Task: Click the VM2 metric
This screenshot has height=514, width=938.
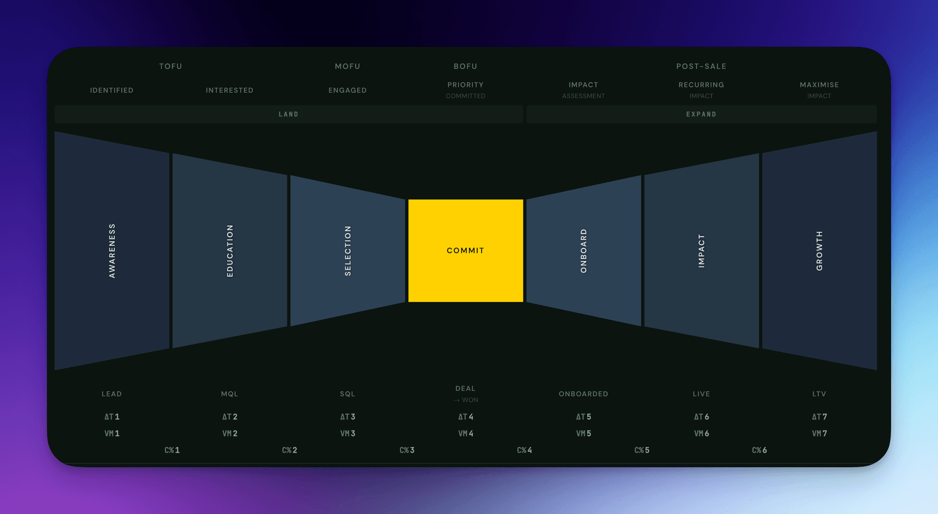Action: click(x=230, y=433)
